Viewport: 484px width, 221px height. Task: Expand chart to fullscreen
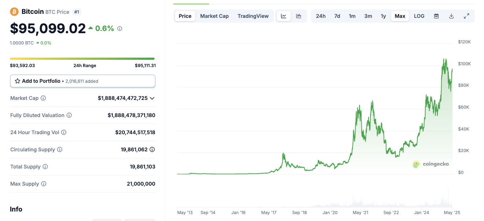[x=466, y=16]
